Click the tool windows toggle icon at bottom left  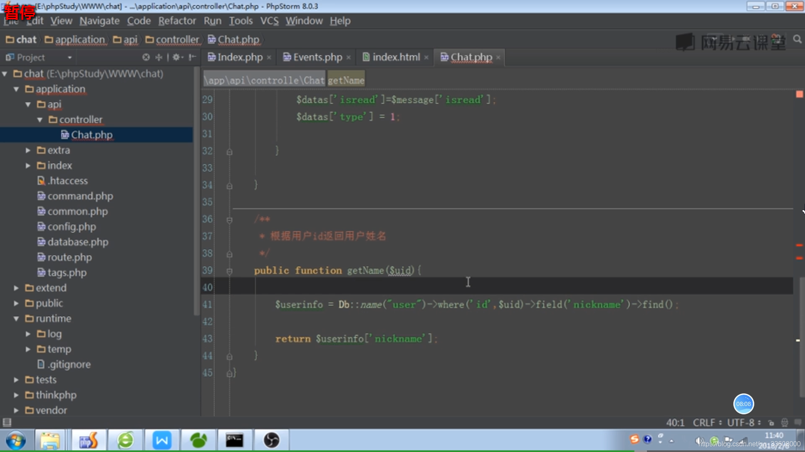point(7,422)
